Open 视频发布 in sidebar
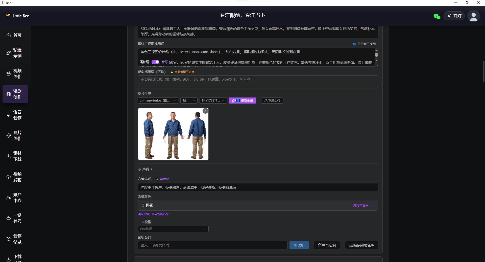The height and width of the screenshot is (262, 485). 15,177
